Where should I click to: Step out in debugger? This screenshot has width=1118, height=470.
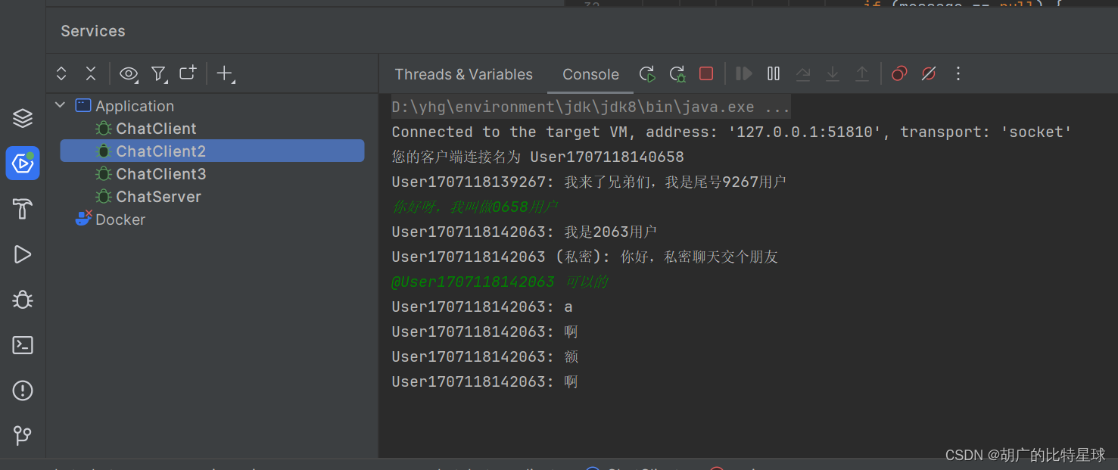[x=862, y=73]
